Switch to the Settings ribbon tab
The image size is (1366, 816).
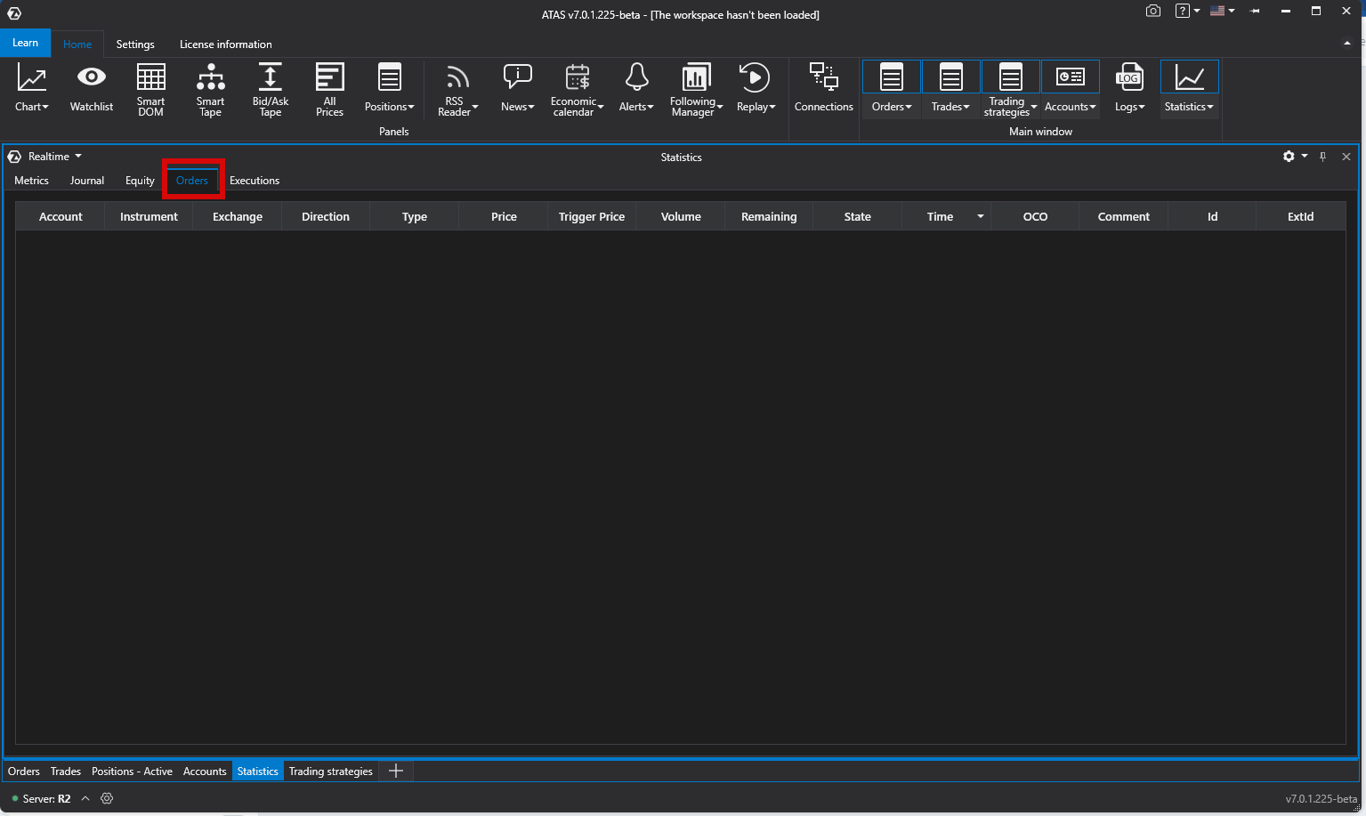[135, 44]
